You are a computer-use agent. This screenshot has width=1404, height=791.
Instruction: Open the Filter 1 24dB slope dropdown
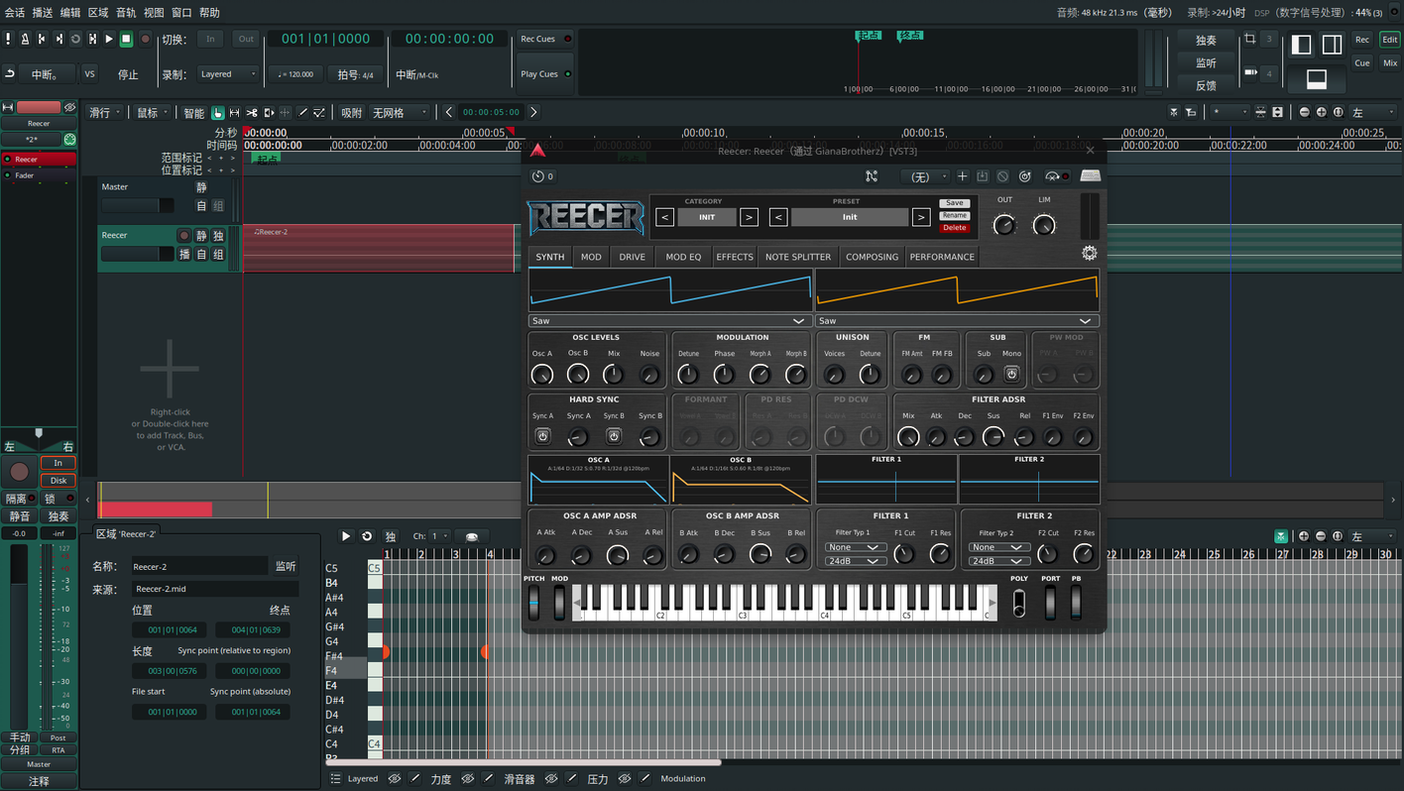click(856, 561)
